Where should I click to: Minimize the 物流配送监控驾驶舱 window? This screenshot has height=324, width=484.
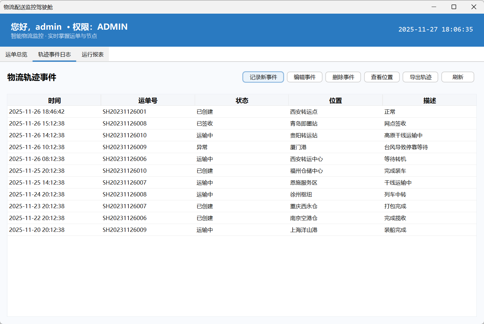434,7
